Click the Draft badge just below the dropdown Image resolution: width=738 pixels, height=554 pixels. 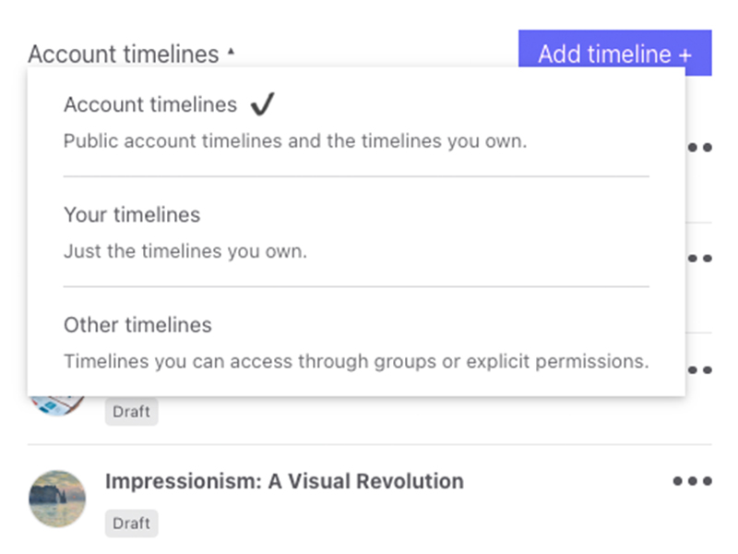click(131, 412)
